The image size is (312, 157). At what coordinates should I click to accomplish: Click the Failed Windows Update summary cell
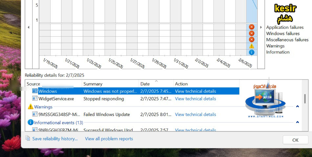(x=106, y=114)
